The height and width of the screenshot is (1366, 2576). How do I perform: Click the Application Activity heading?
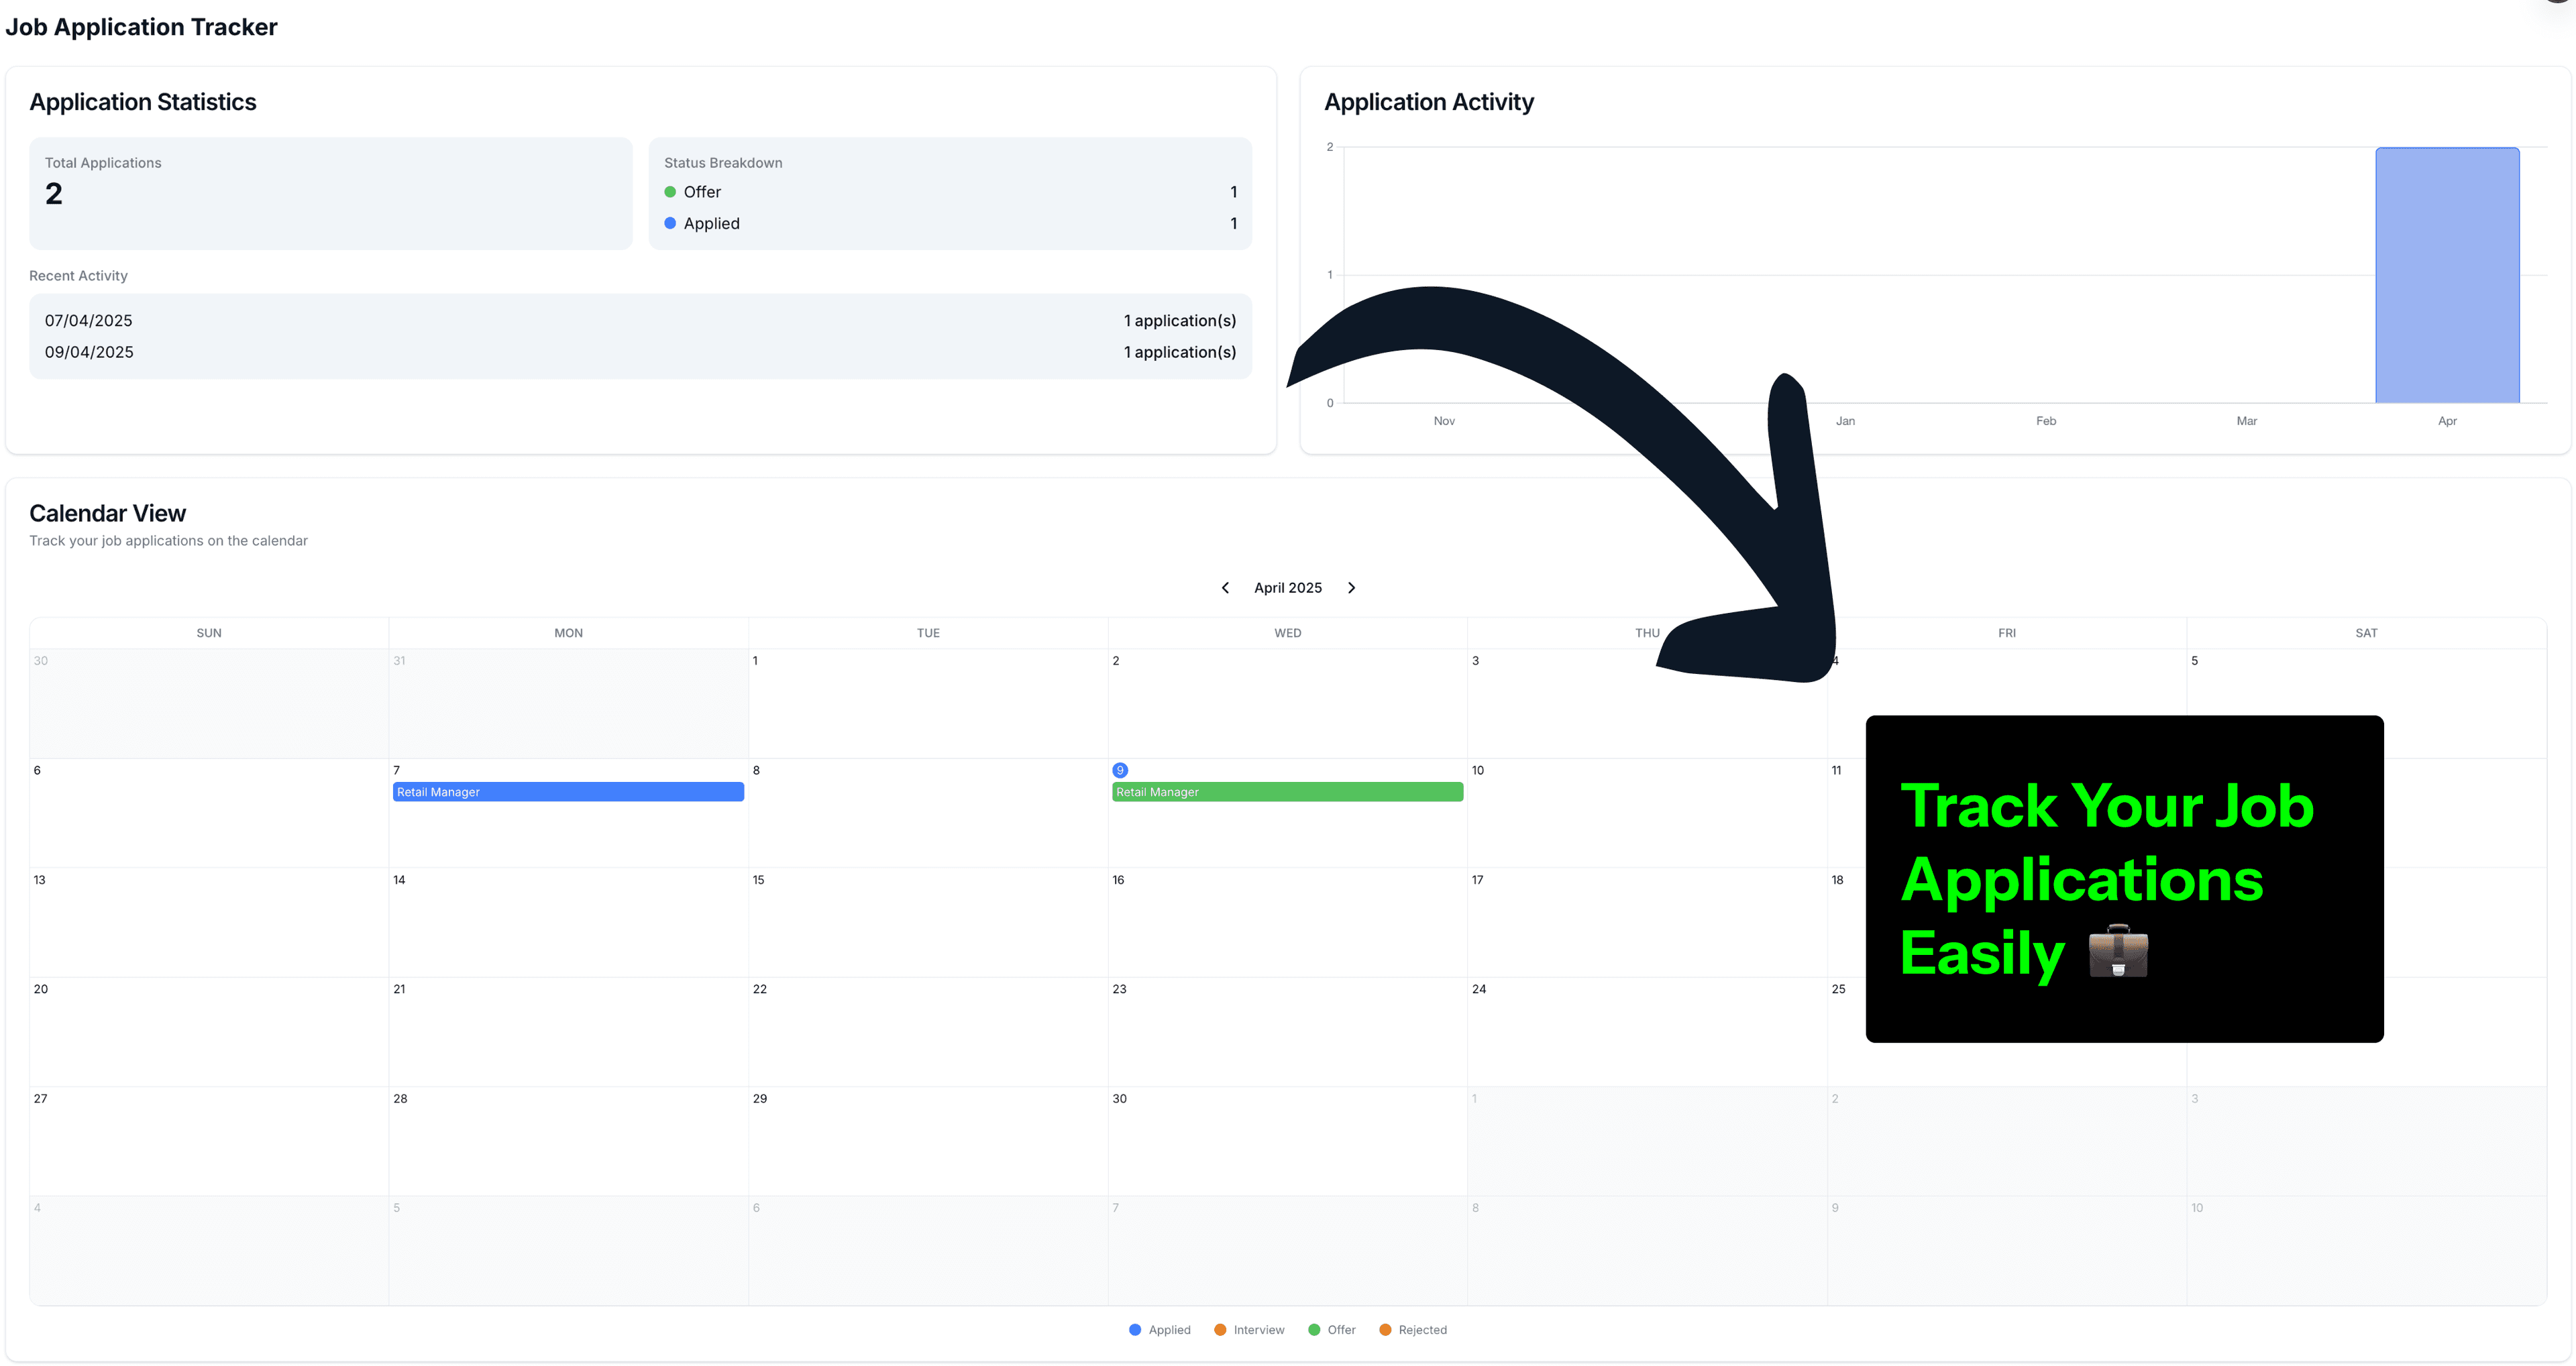(1429, 102)
